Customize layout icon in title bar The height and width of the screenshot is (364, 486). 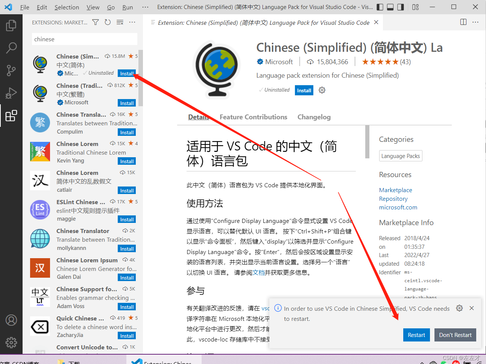(415, 7)
